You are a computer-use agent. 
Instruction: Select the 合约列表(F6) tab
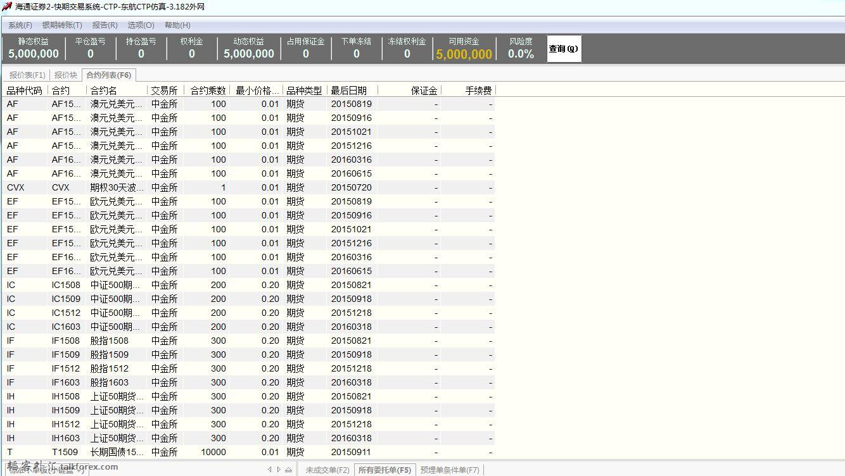109,75
